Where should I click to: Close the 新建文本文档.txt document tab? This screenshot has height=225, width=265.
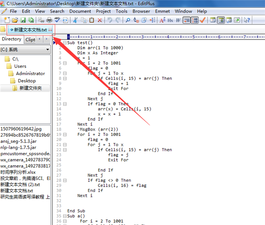(50, 30)
